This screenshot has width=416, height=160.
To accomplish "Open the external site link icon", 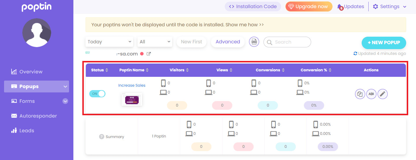I will (149, 54).
